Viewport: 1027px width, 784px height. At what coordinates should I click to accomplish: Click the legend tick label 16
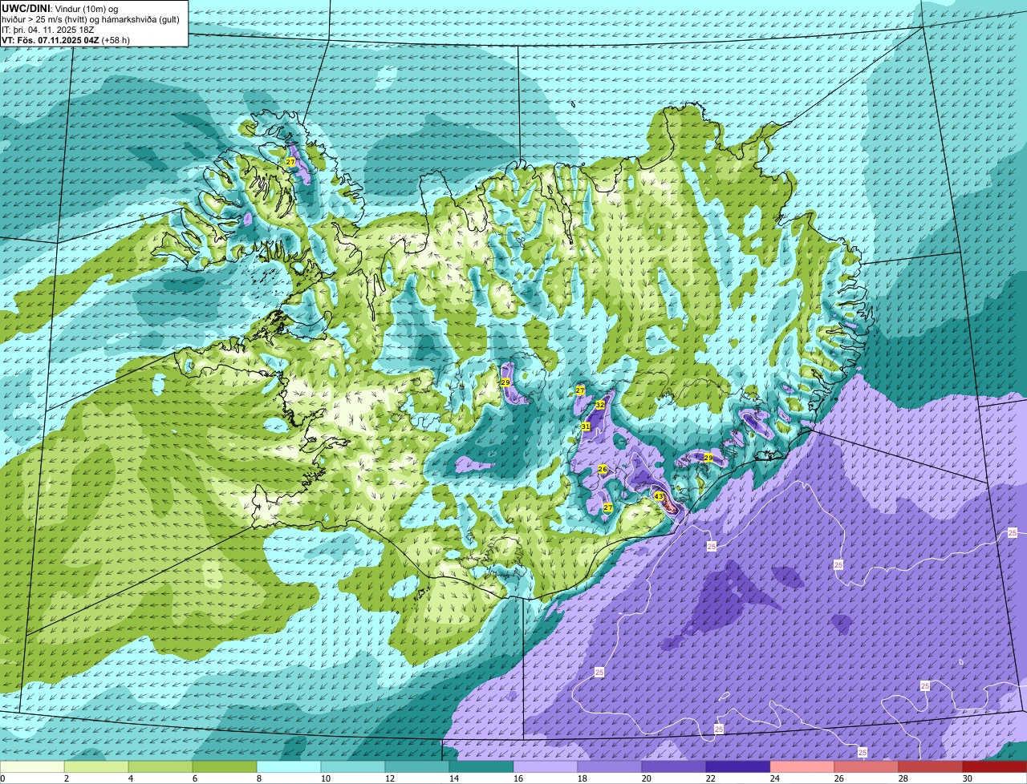518,778
